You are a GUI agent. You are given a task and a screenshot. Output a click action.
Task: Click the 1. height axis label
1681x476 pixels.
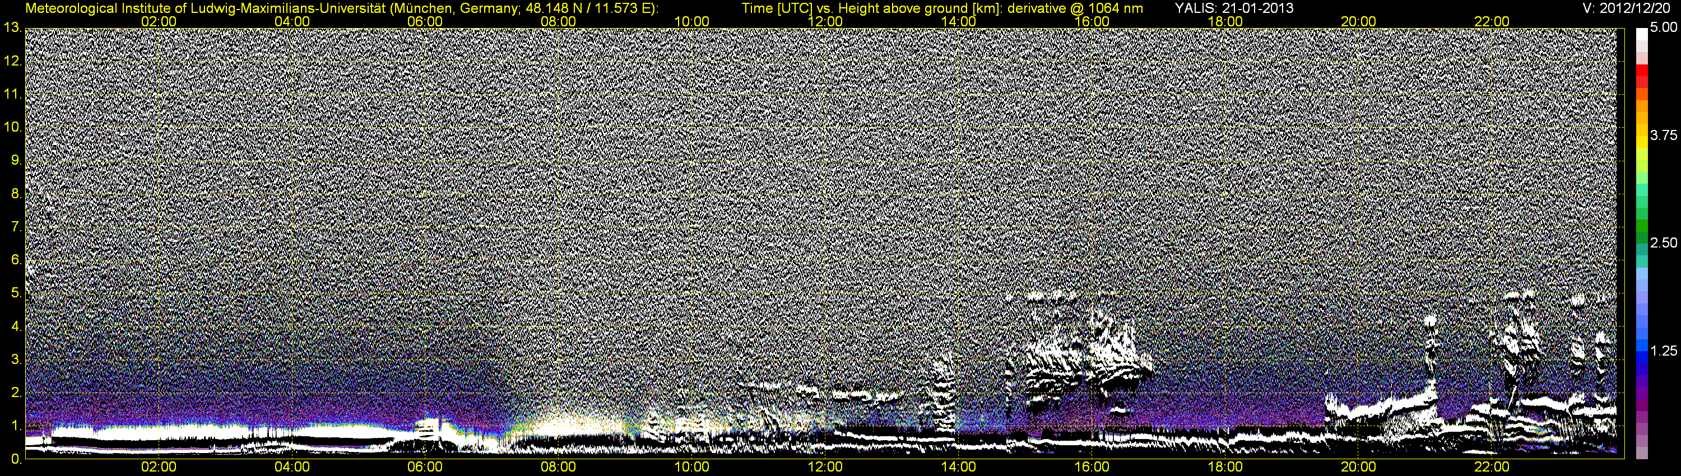[16, 426]
